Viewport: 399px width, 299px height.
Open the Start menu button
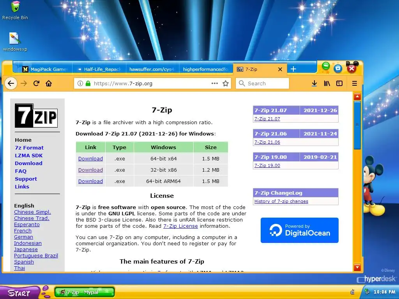point(19,293)
